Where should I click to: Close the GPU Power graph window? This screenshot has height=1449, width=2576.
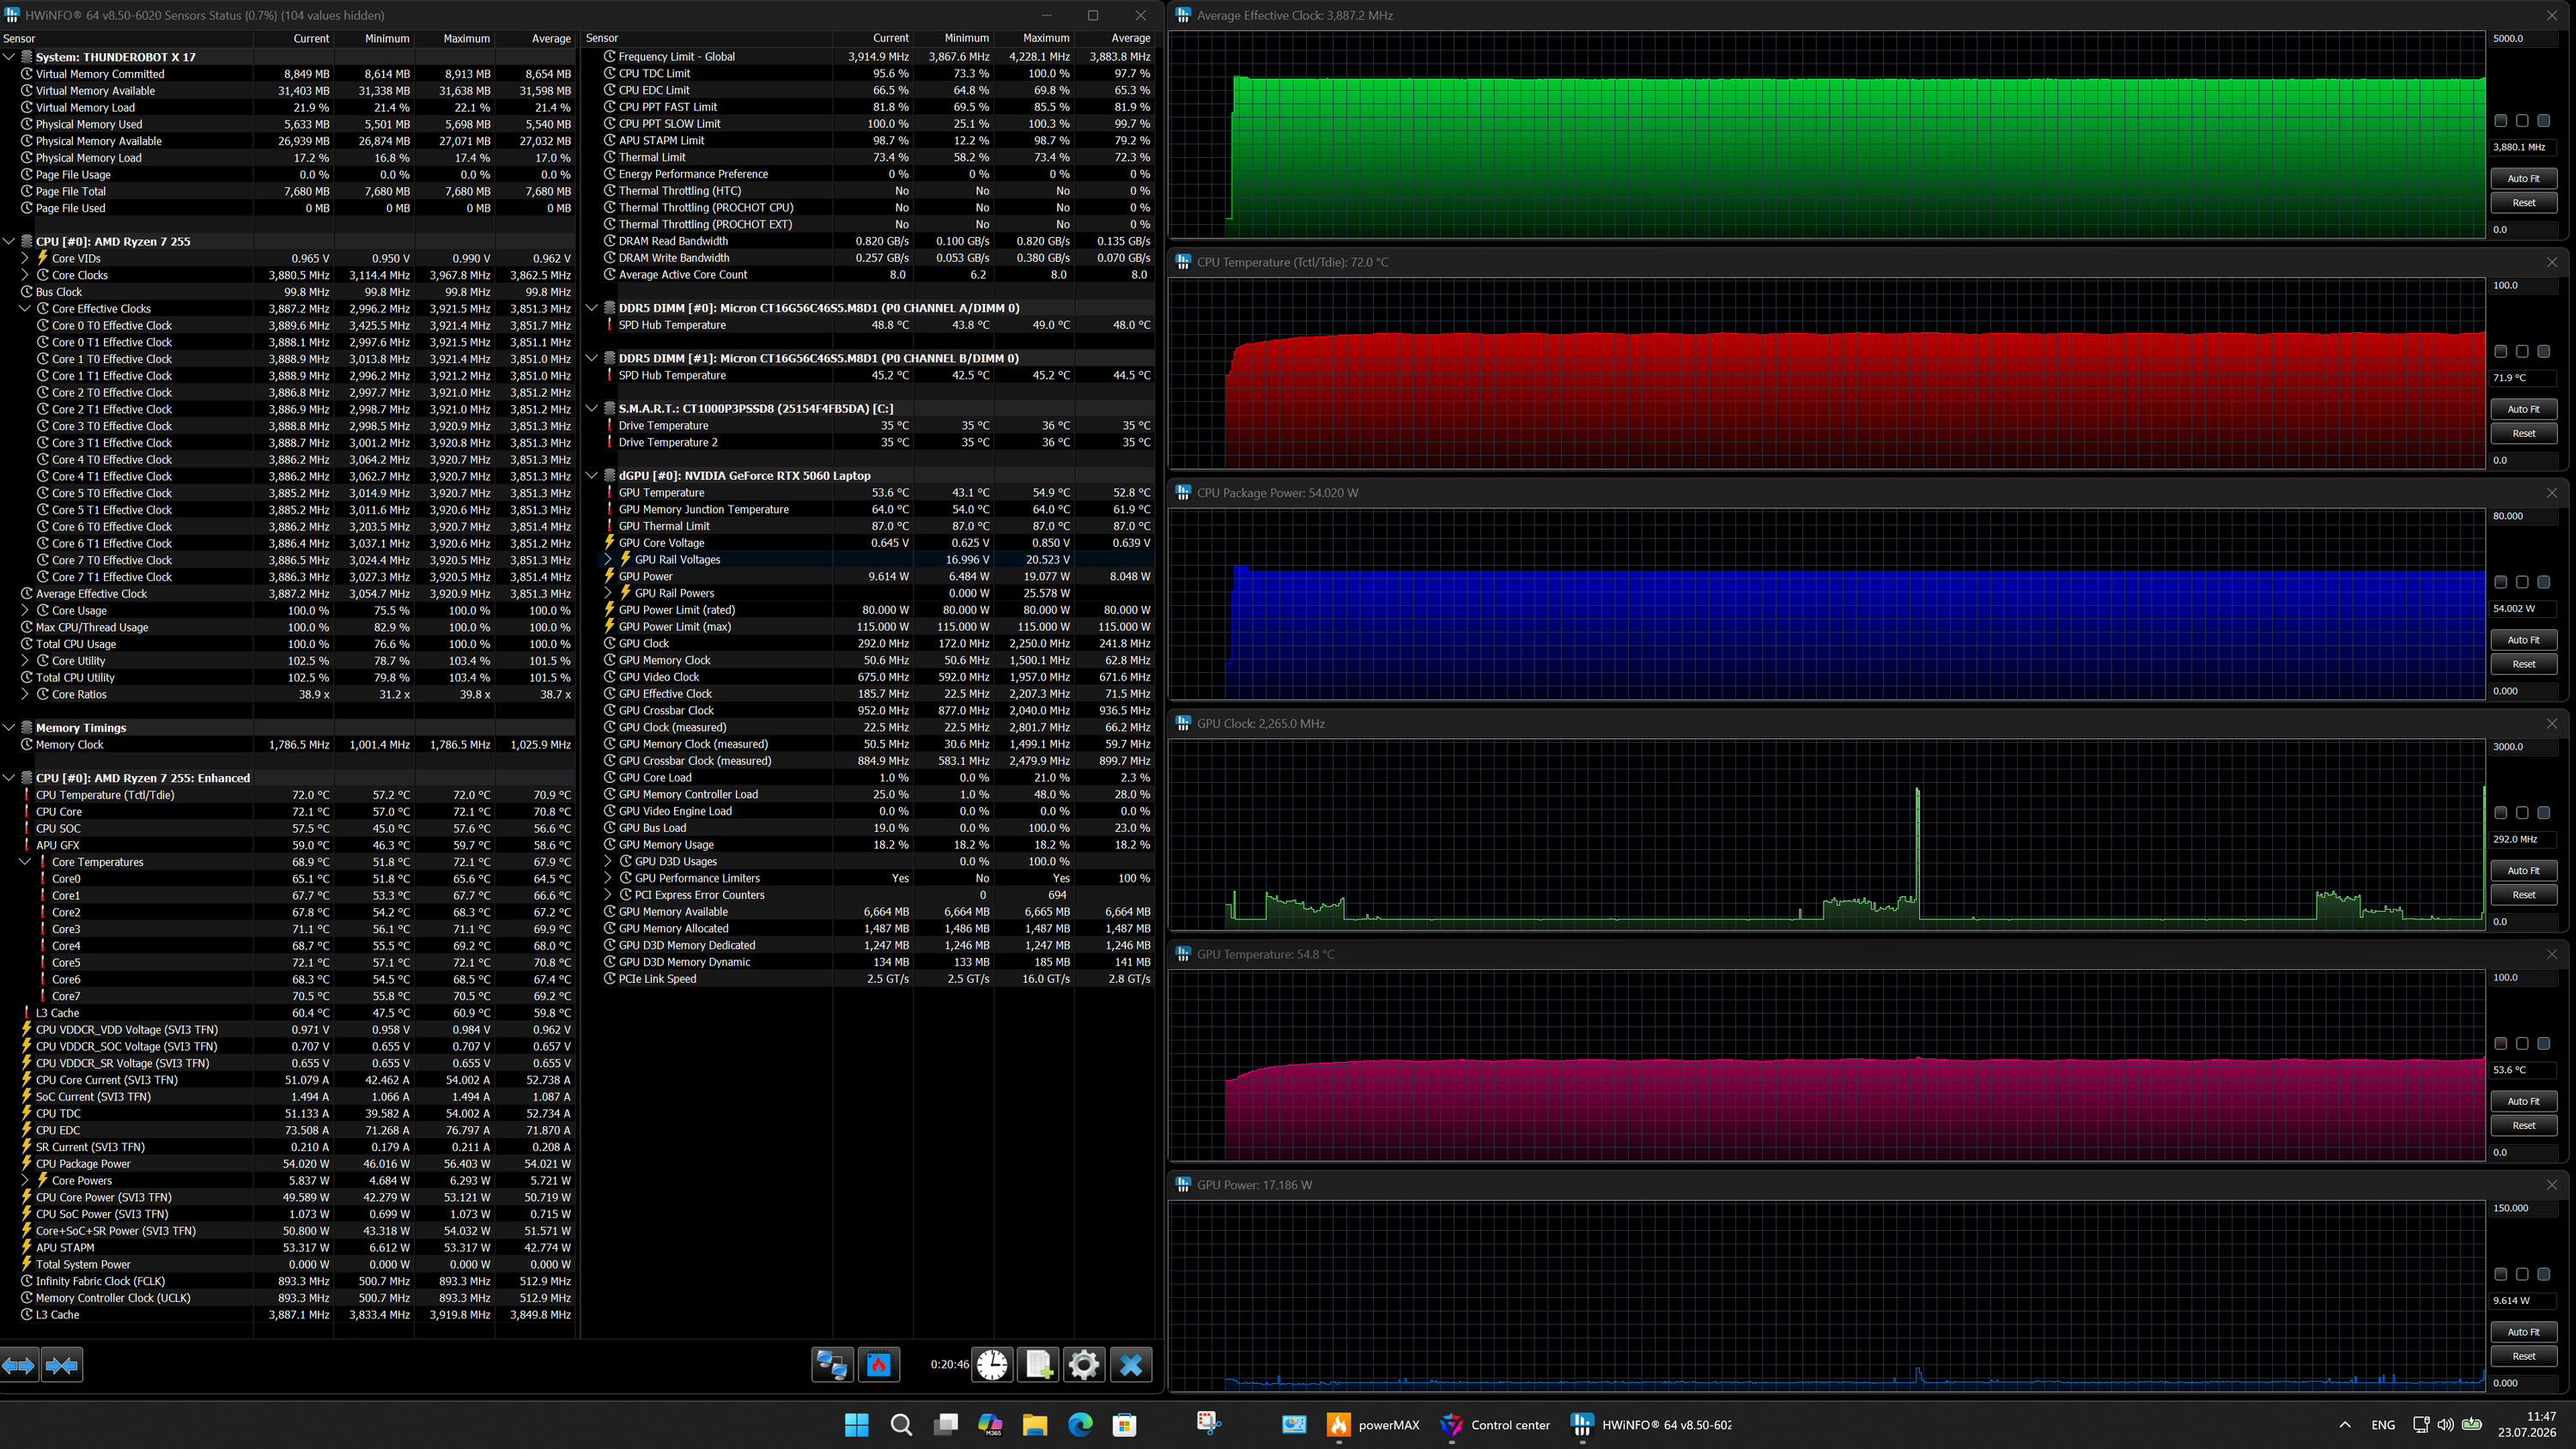click(2552, 1185)
